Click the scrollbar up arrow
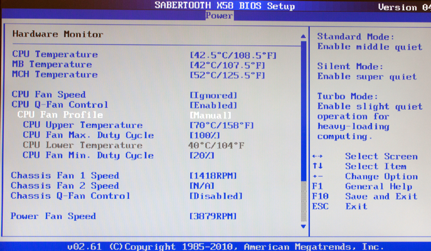 tap(303, 36)
